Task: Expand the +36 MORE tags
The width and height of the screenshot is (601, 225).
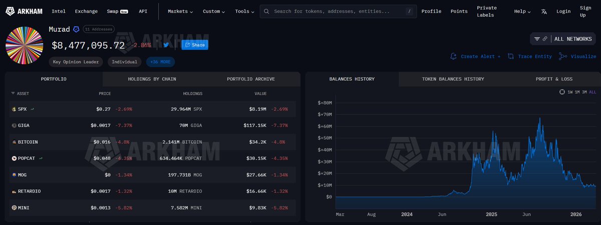Action: [x=160, y=62]
